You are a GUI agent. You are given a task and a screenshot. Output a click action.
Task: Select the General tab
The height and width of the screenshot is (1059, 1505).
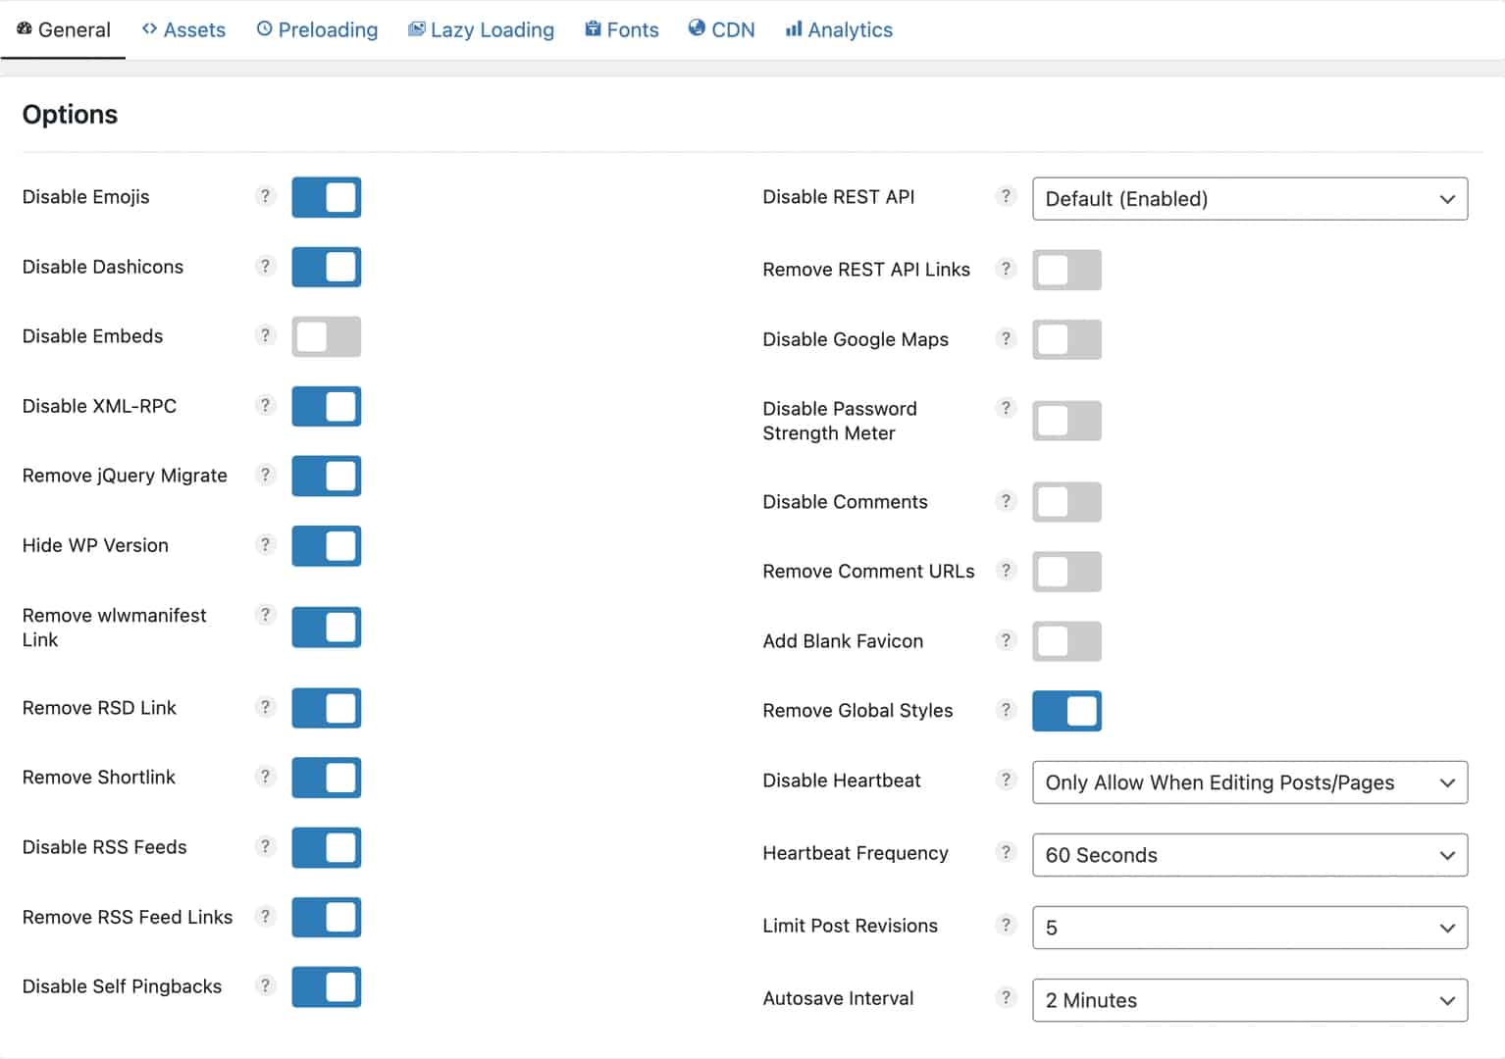64,29
